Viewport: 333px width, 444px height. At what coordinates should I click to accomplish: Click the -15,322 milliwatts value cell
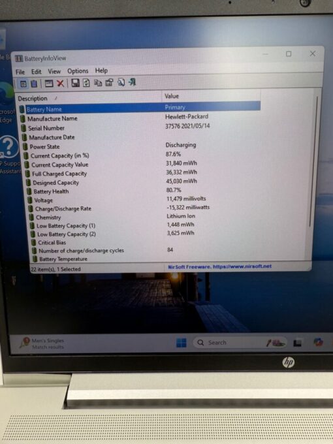coord(188,207)
